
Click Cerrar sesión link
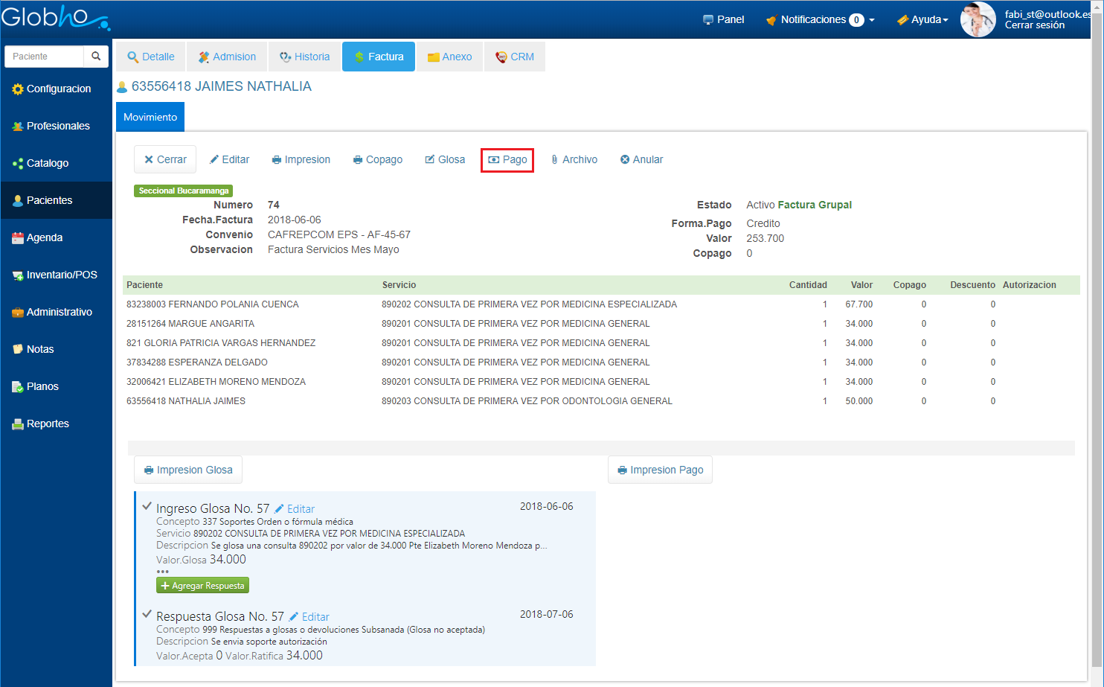[x=1034, y=25]
